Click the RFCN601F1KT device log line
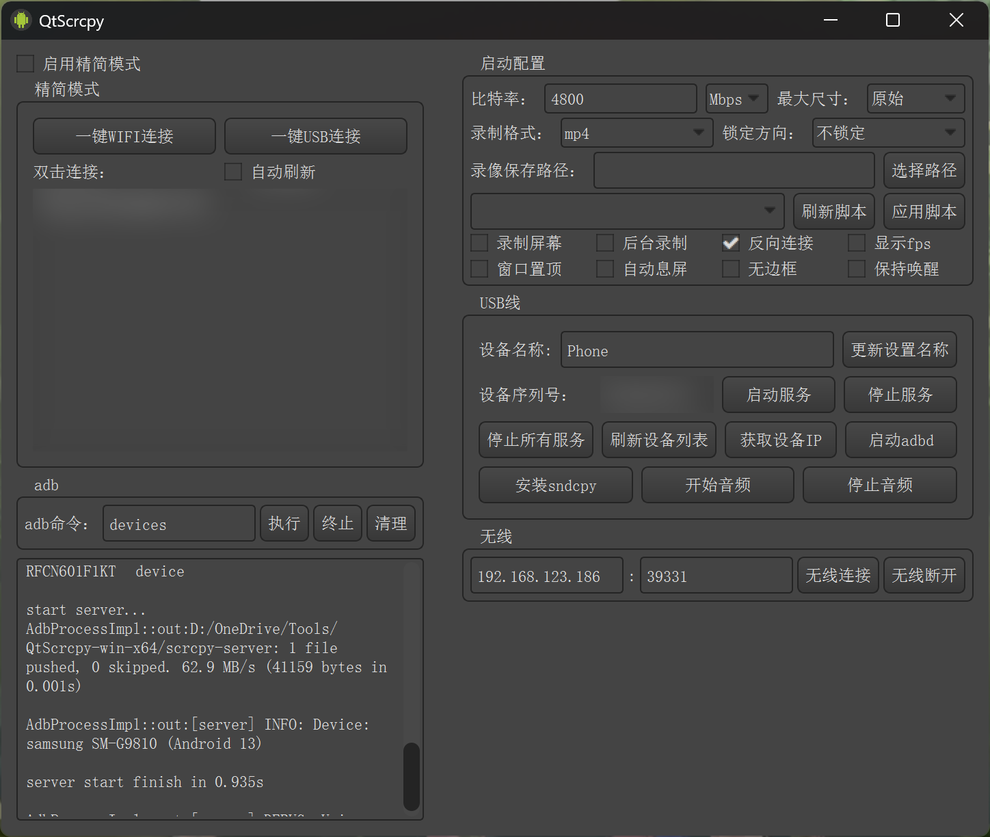 105,571
